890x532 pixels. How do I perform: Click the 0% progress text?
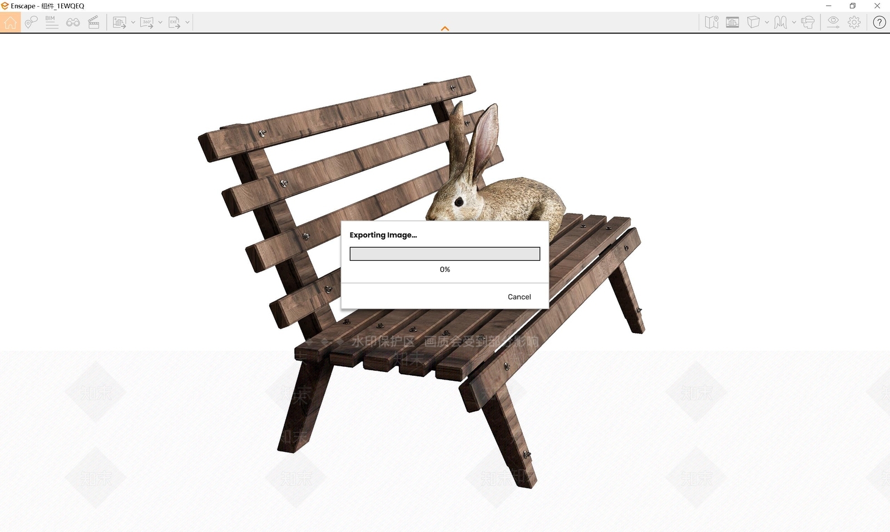(445, 270)
